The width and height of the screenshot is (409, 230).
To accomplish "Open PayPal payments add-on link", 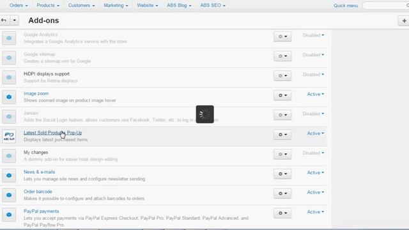I will coord(41,211).
